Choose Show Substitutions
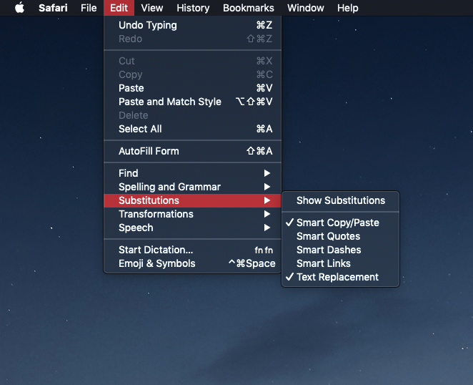Screen dimensions: 473x385 pos(341,200)
